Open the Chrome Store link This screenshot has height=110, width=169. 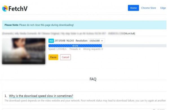tap(148, 8)
